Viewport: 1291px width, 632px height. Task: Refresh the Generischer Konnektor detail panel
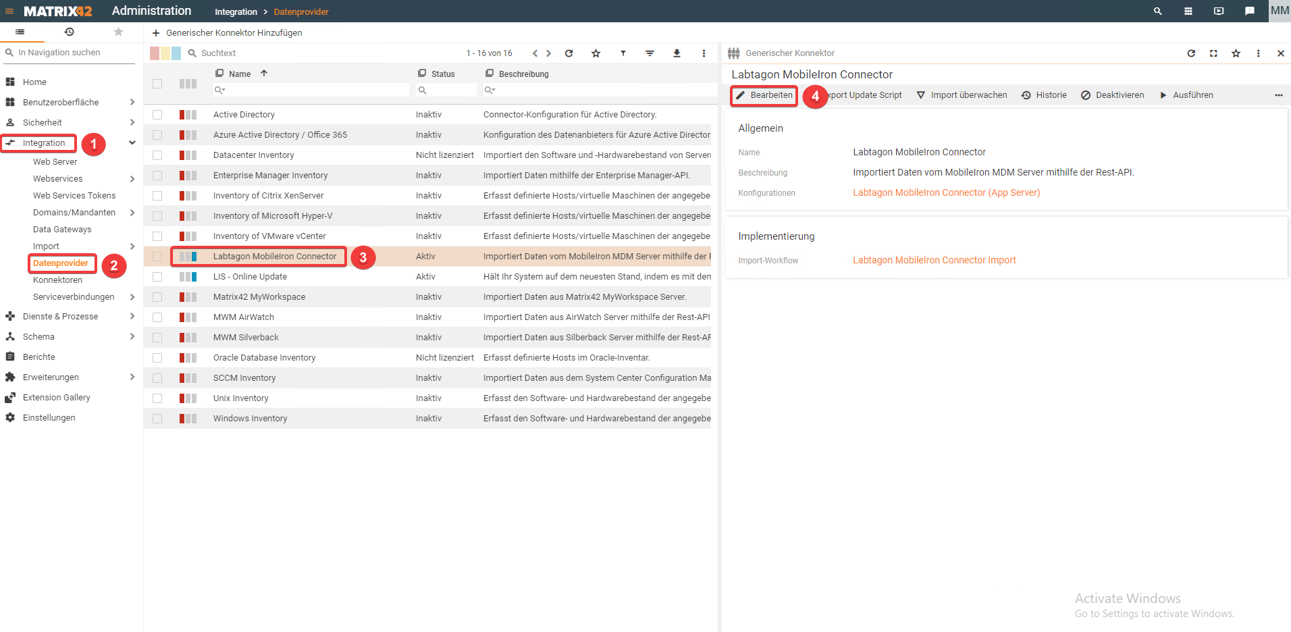click(1191, 53)
